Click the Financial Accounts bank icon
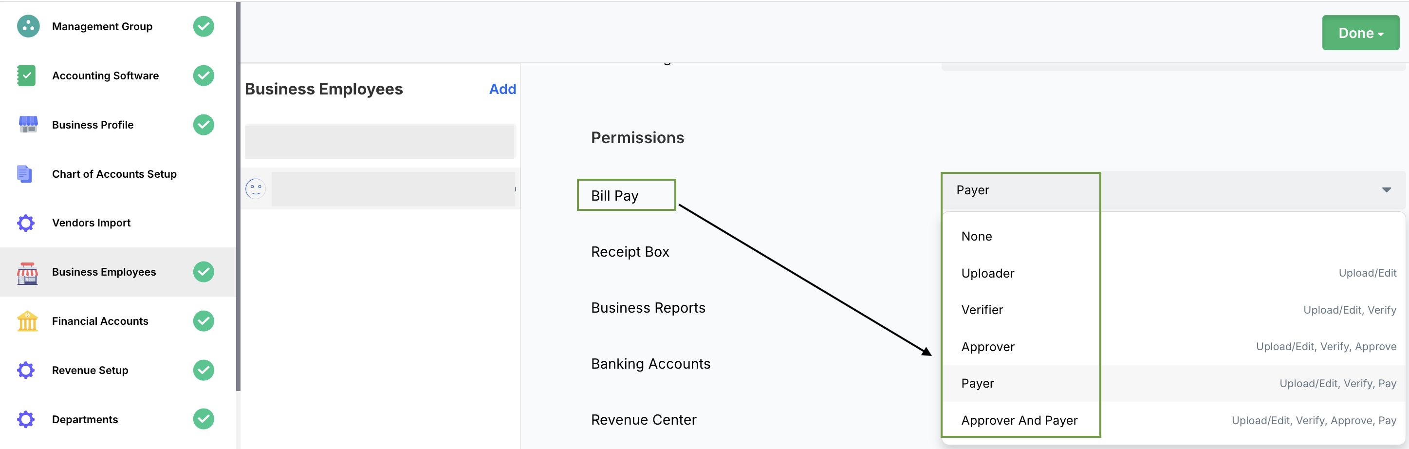This screenshot has width=1409, height=449. click(x=27, y=321)
